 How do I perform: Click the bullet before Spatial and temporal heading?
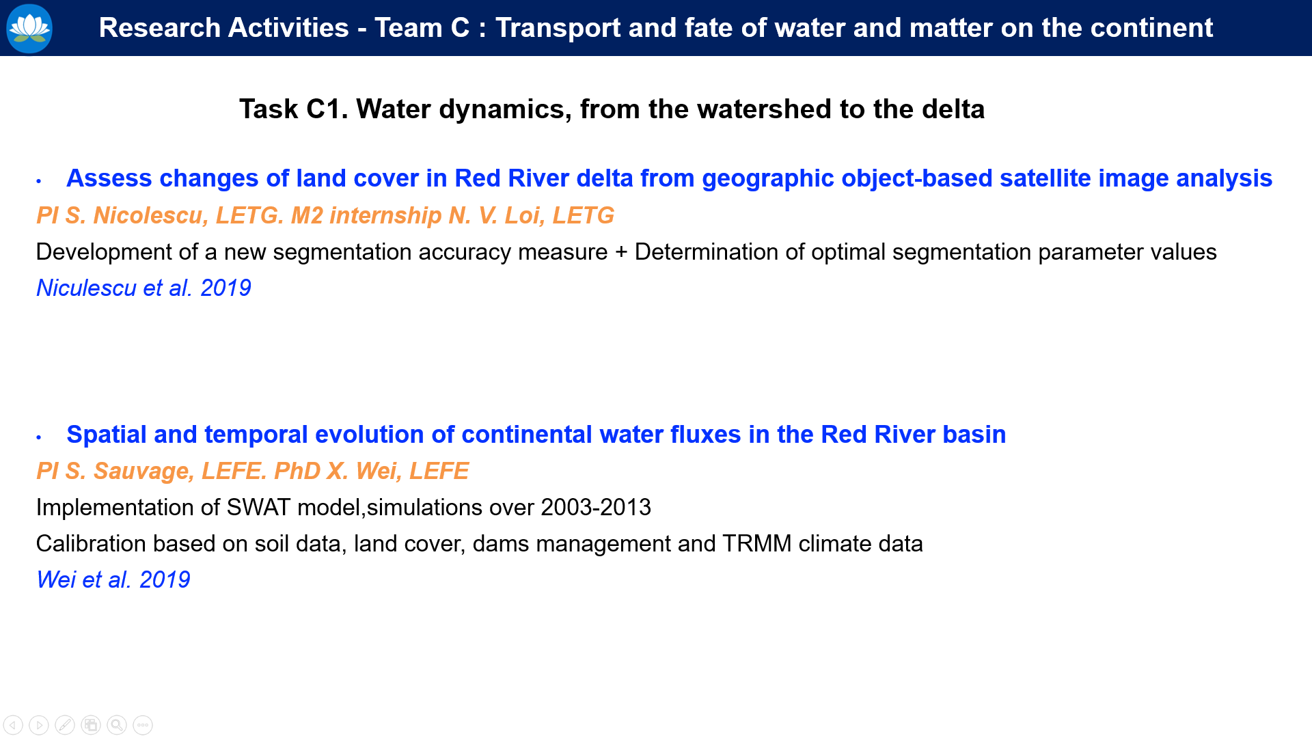point(39,437)
